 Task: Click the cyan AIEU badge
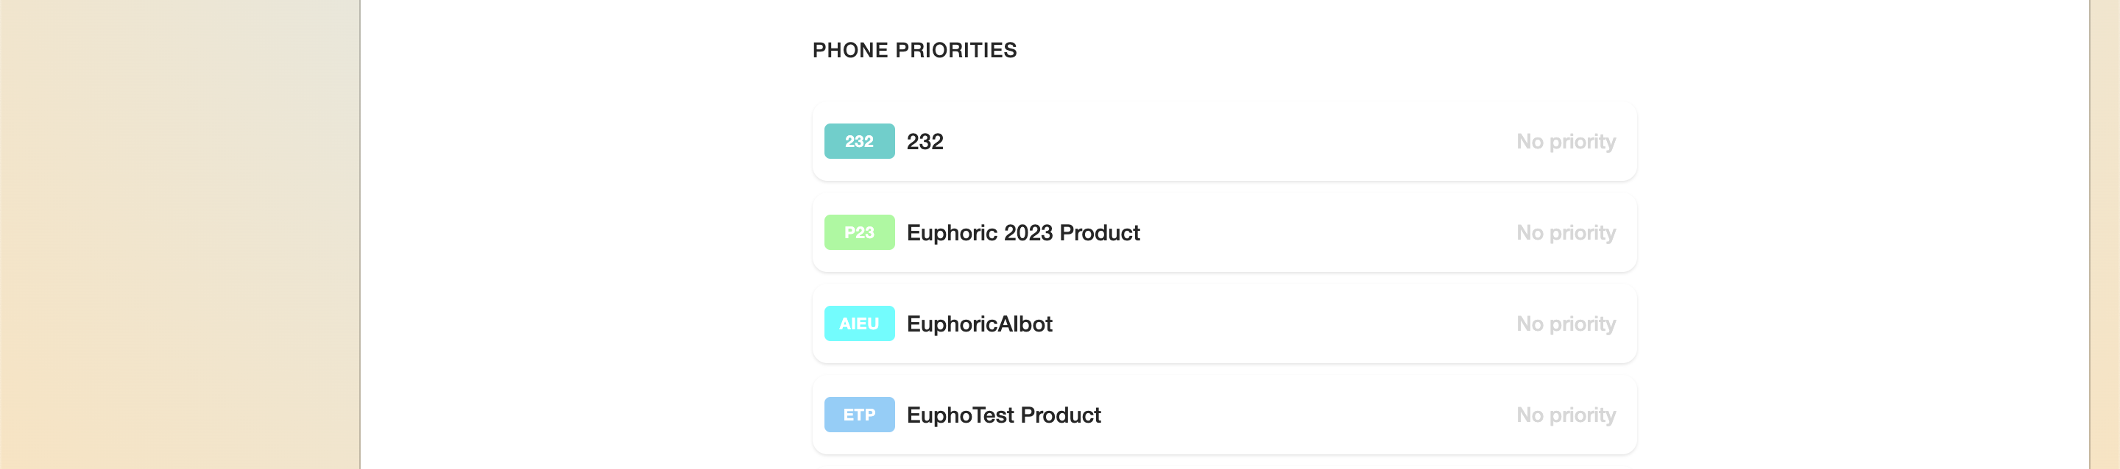(x=859, y=323)
